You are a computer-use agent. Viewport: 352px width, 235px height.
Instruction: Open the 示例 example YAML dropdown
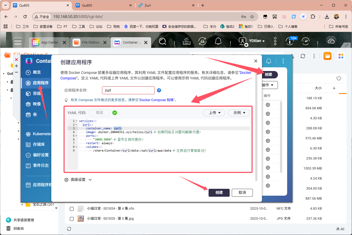(239, 113)
